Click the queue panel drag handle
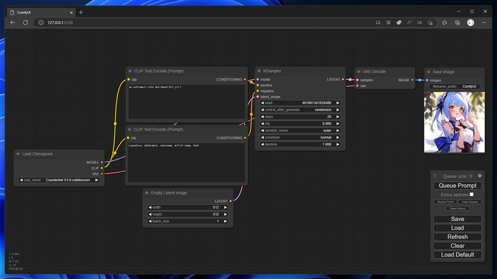This screenshot has width=497, height=279. [x=435, y=176]
